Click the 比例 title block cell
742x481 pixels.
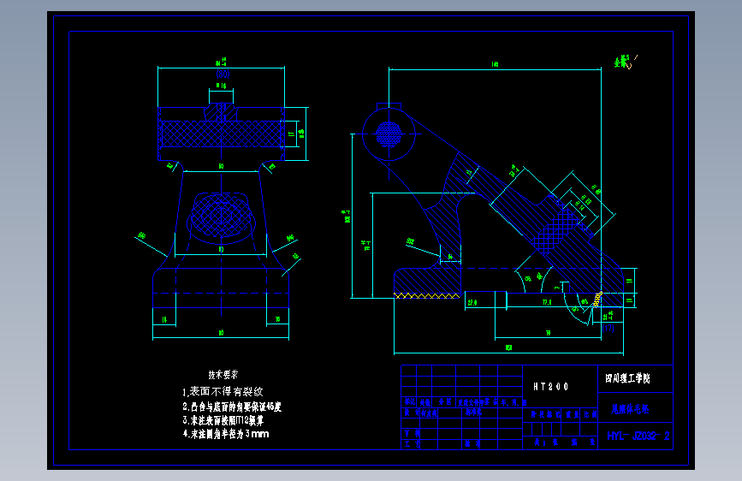[590, 414]
